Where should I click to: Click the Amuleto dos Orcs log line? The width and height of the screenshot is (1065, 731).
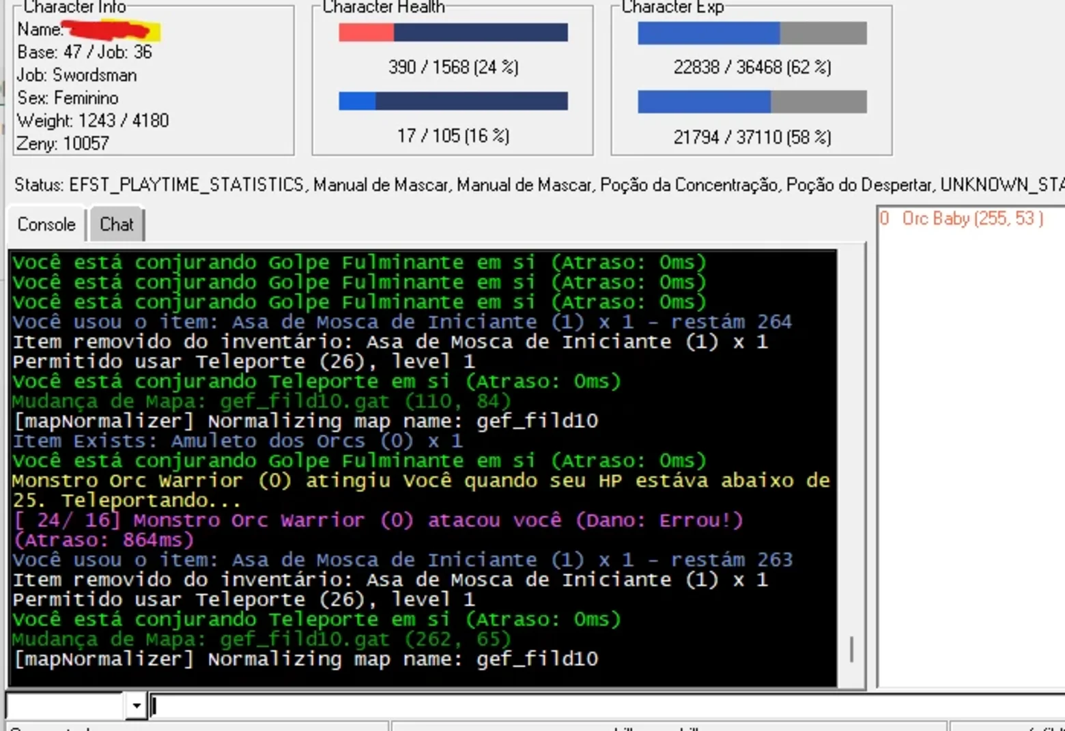click(x=238, y=441)
